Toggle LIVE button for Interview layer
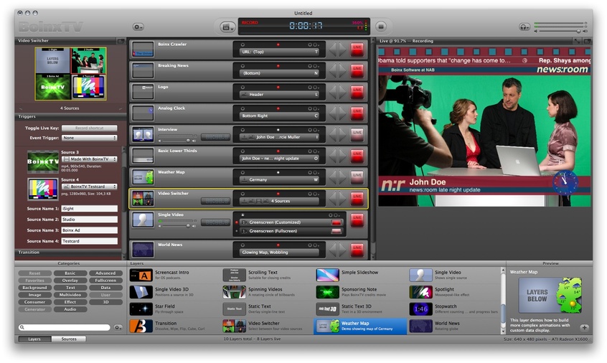Screen dimensions: 607x363 point(357,133)
